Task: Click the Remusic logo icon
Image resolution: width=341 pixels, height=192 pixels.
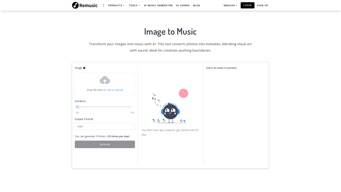Action: click(75, 5)
